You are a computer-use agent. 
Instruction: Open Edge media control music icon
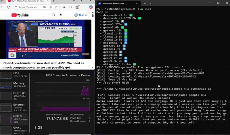(x=64, y=7)
